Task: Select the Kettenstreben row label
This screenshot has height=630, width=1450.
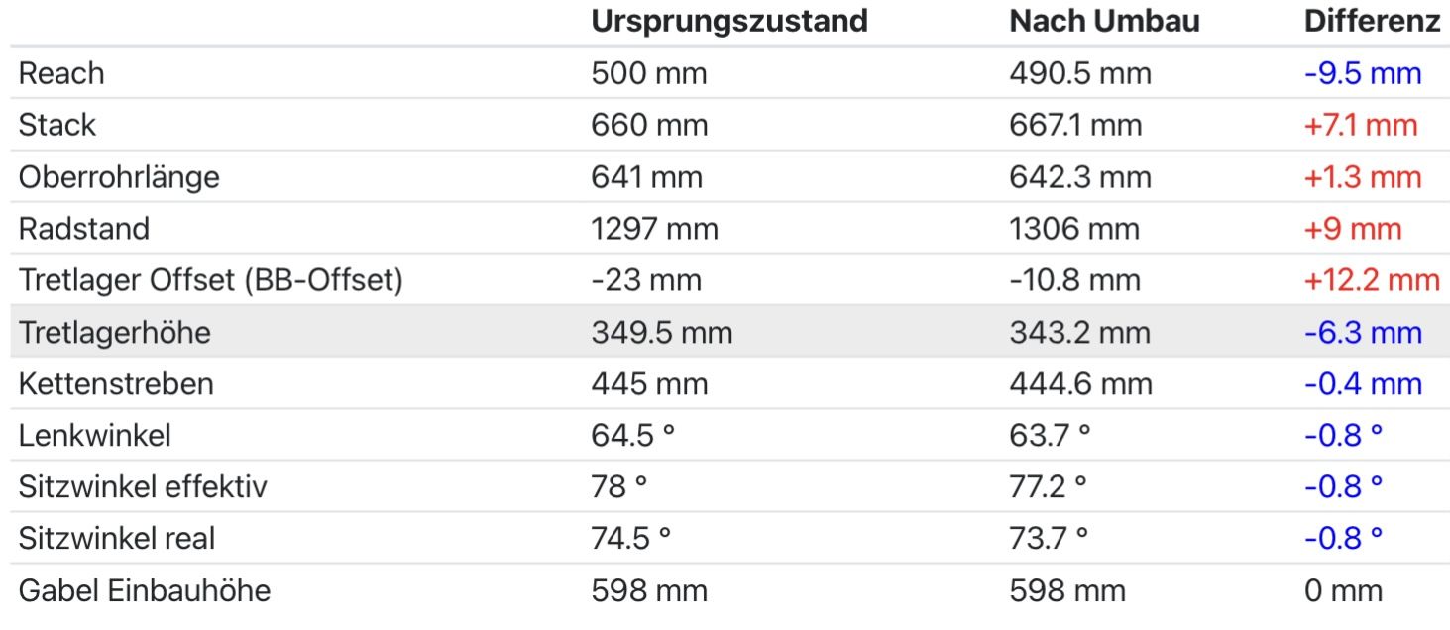Action: (116, 383)
